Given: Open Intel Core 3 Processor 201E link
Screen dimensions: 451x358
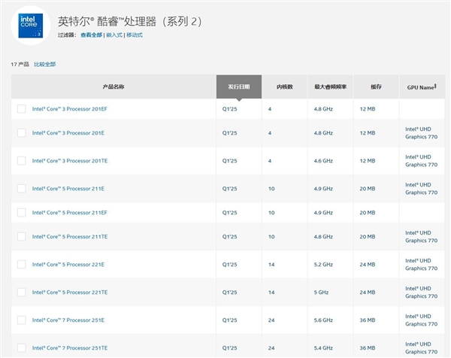Looking at the screenshot, I should [68, 133].
